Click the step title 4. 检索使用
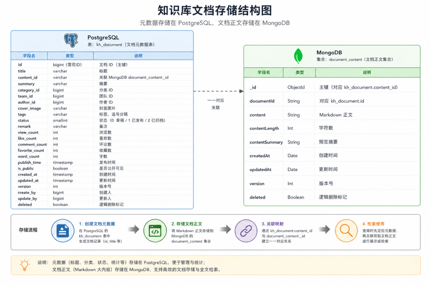Screen dimensions: 430x286 tap(373, 224)
